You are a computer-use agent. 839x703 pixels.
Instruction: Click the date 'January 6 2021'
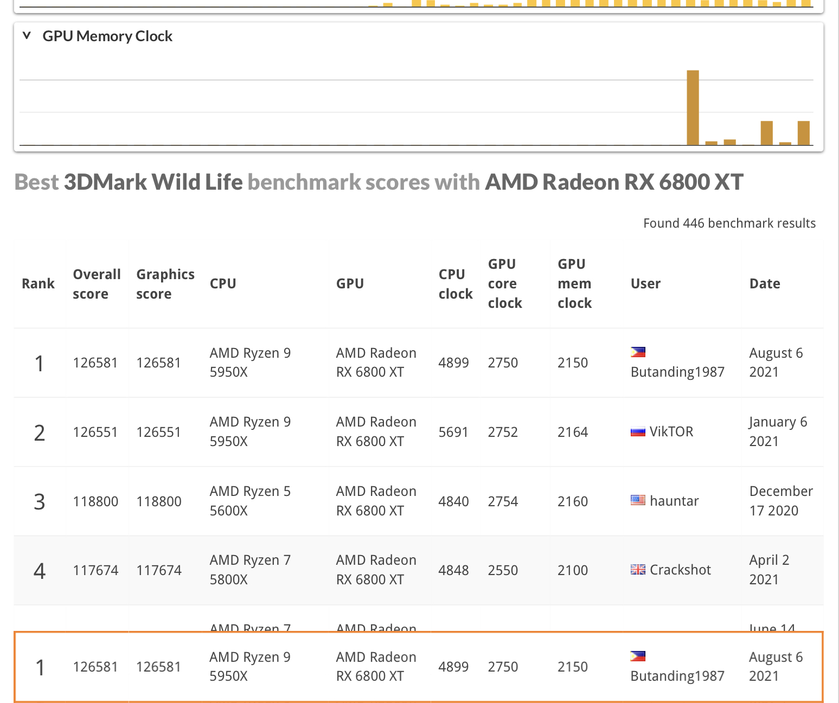pyautogui.click(x=778, y=431)
